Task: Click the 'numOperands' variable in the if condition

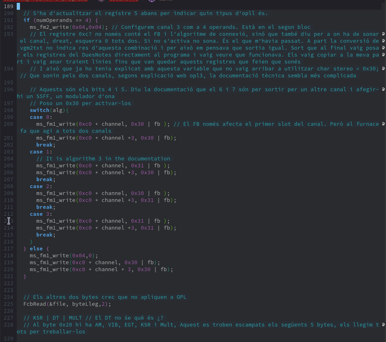Action: coord(54,20)
